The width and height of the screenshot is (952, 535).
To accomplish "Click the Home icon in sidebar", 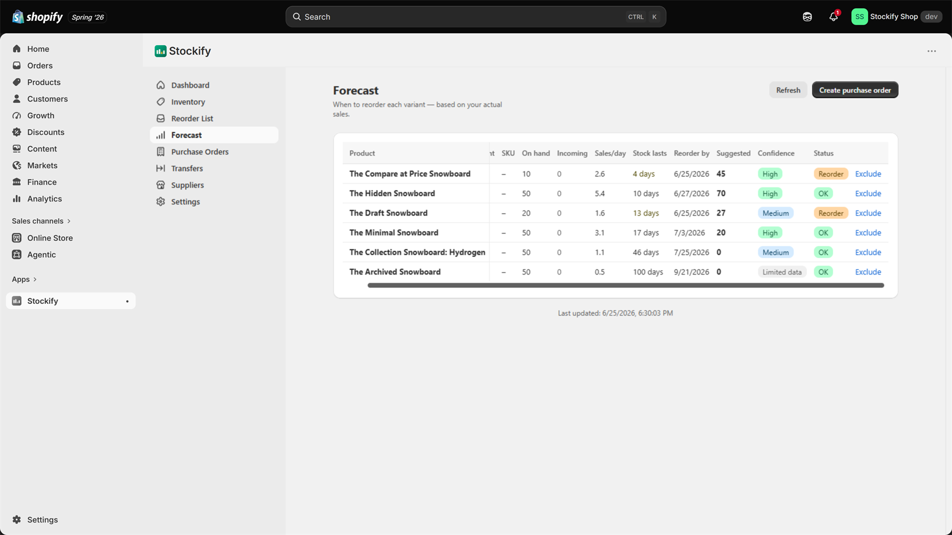I will click(17, 49).
